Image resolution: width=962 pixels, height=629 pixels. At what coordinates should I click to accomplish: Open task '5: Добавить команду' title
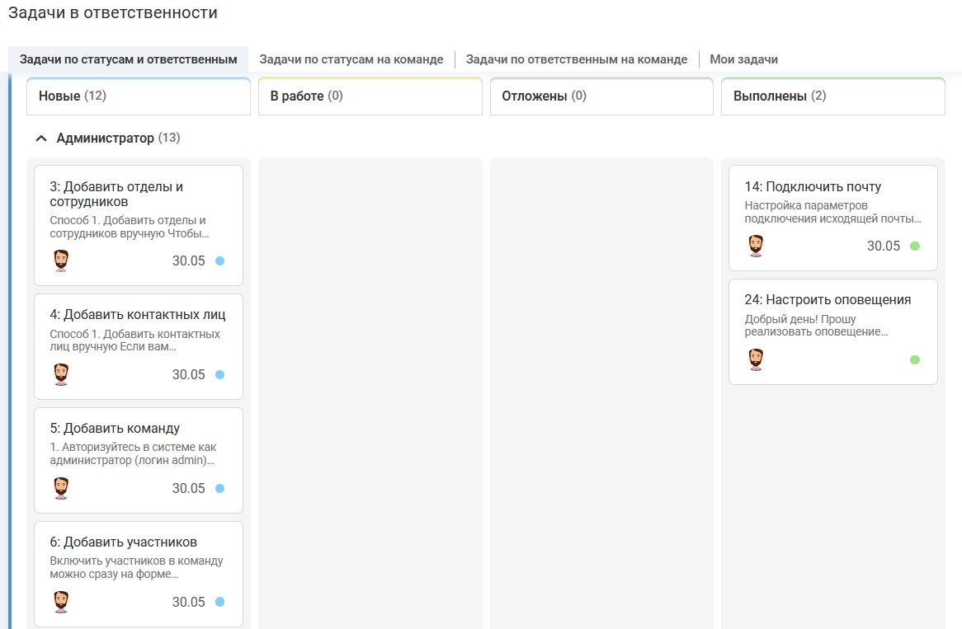coord(115,429)
